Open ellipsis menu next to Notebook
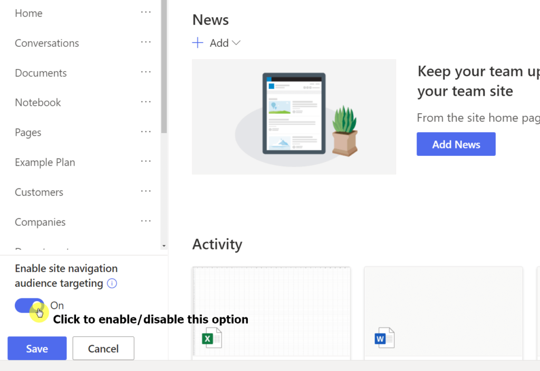 point(146,102)
